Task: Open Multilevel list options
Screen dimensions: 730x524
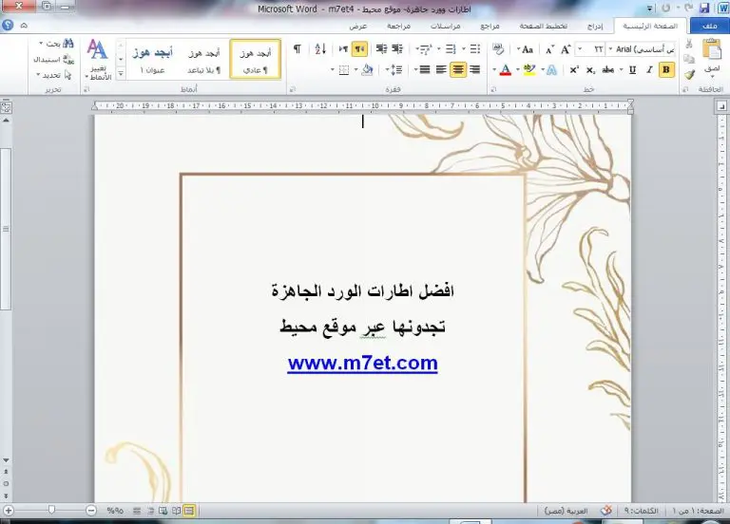Action: click(x=425, y=48)
